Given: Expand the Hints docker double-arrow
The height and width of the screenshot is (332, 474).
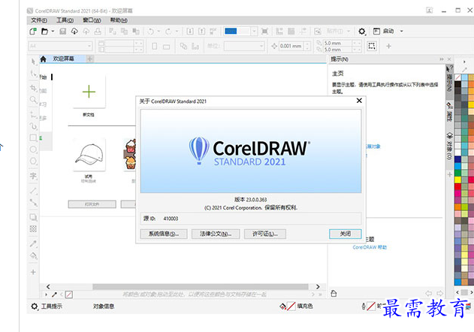Looking at the screenshot, I should [x=442, y=59].
